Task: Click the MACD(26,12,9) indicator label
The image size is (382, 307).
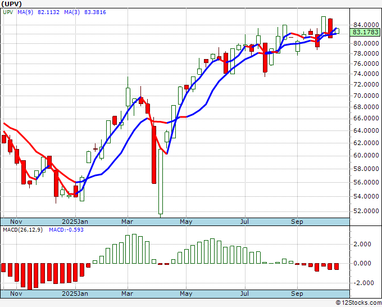Action: (x=22, y=230)
